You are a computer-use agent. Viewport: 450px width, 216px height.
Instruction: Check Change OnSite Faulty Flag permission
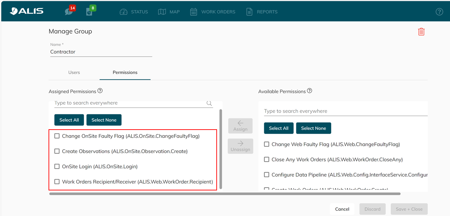click(57, 136)
